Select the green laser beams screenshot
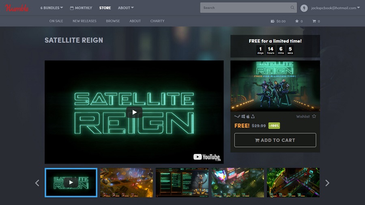The image size is (365, 205). pos(293,182)
